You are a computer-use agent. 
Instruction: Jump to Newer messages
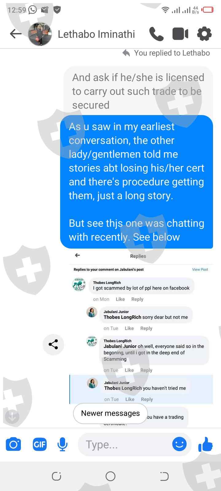(x=110, y=413)
